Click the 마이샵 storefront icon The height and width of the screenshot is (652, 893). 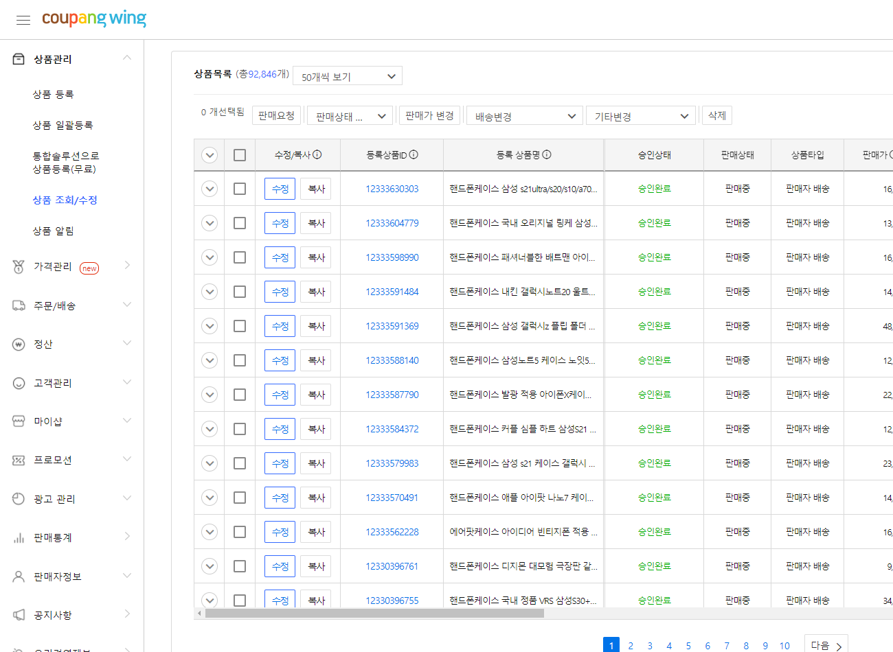pos(19,421)
